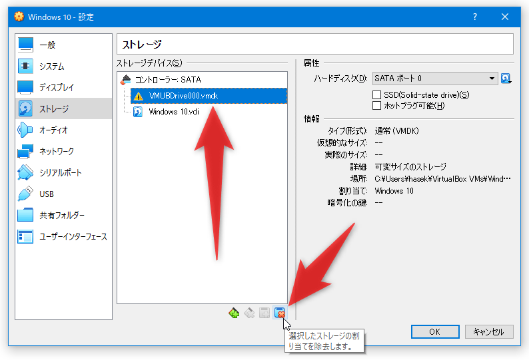The image size is (529, 360).
Task: Click the Storage (ストレージ) disk icon
Action: click(x=25, y=108)
